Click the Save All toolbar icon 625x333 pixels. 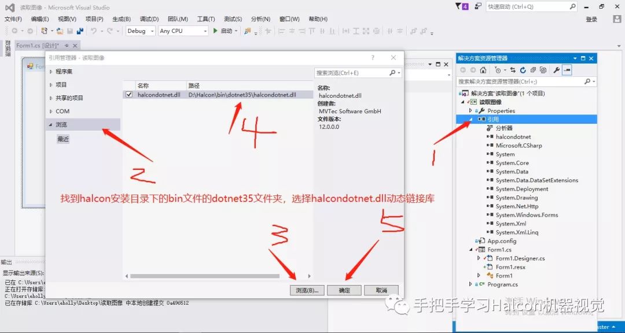[80, 31]
